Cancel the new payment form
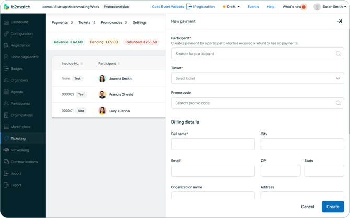The height and width of the screenshot is (218, 350). click(x=308, y=207)
